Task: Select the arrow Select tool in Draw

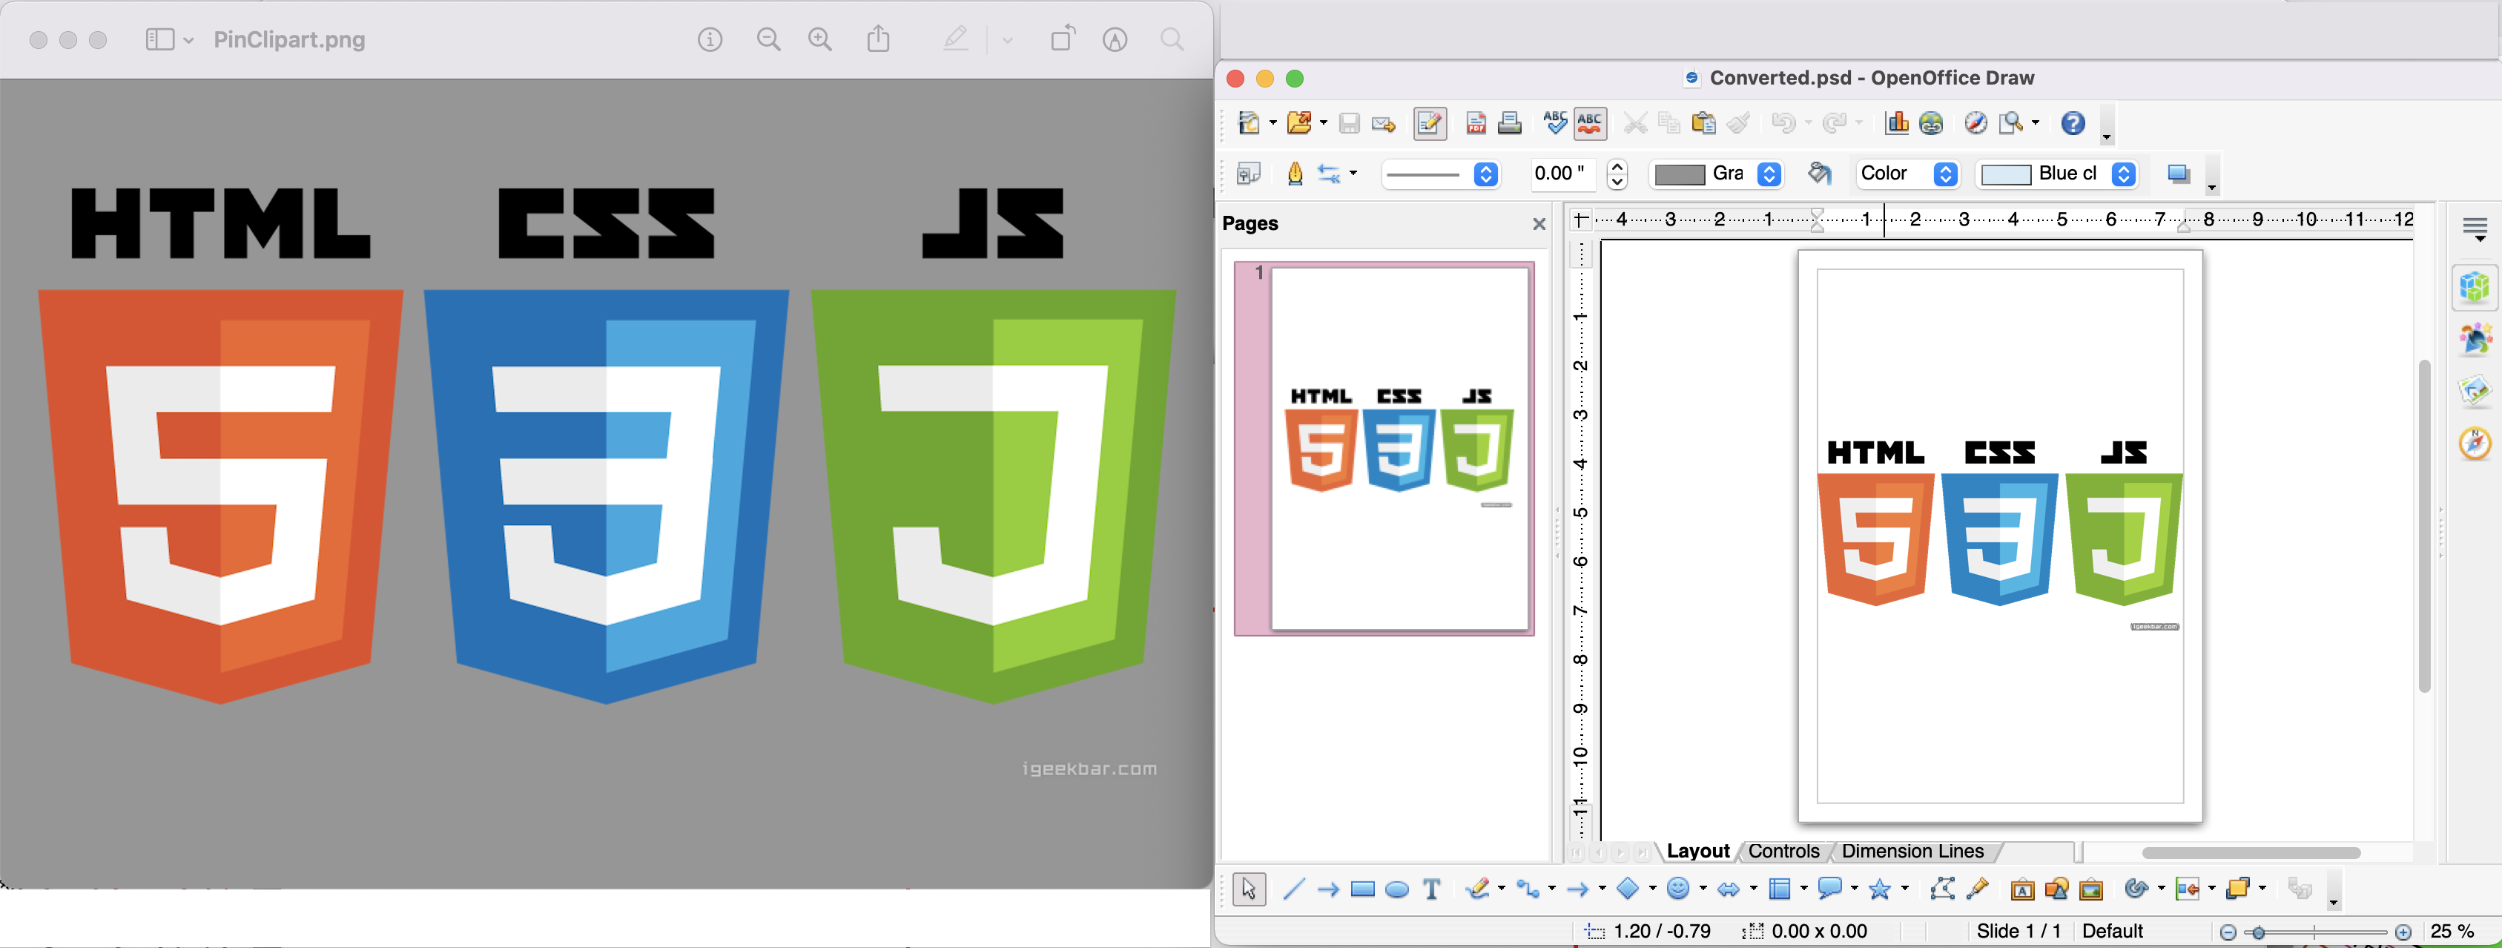Action: pyautogui.click(x=1249, y=889)
